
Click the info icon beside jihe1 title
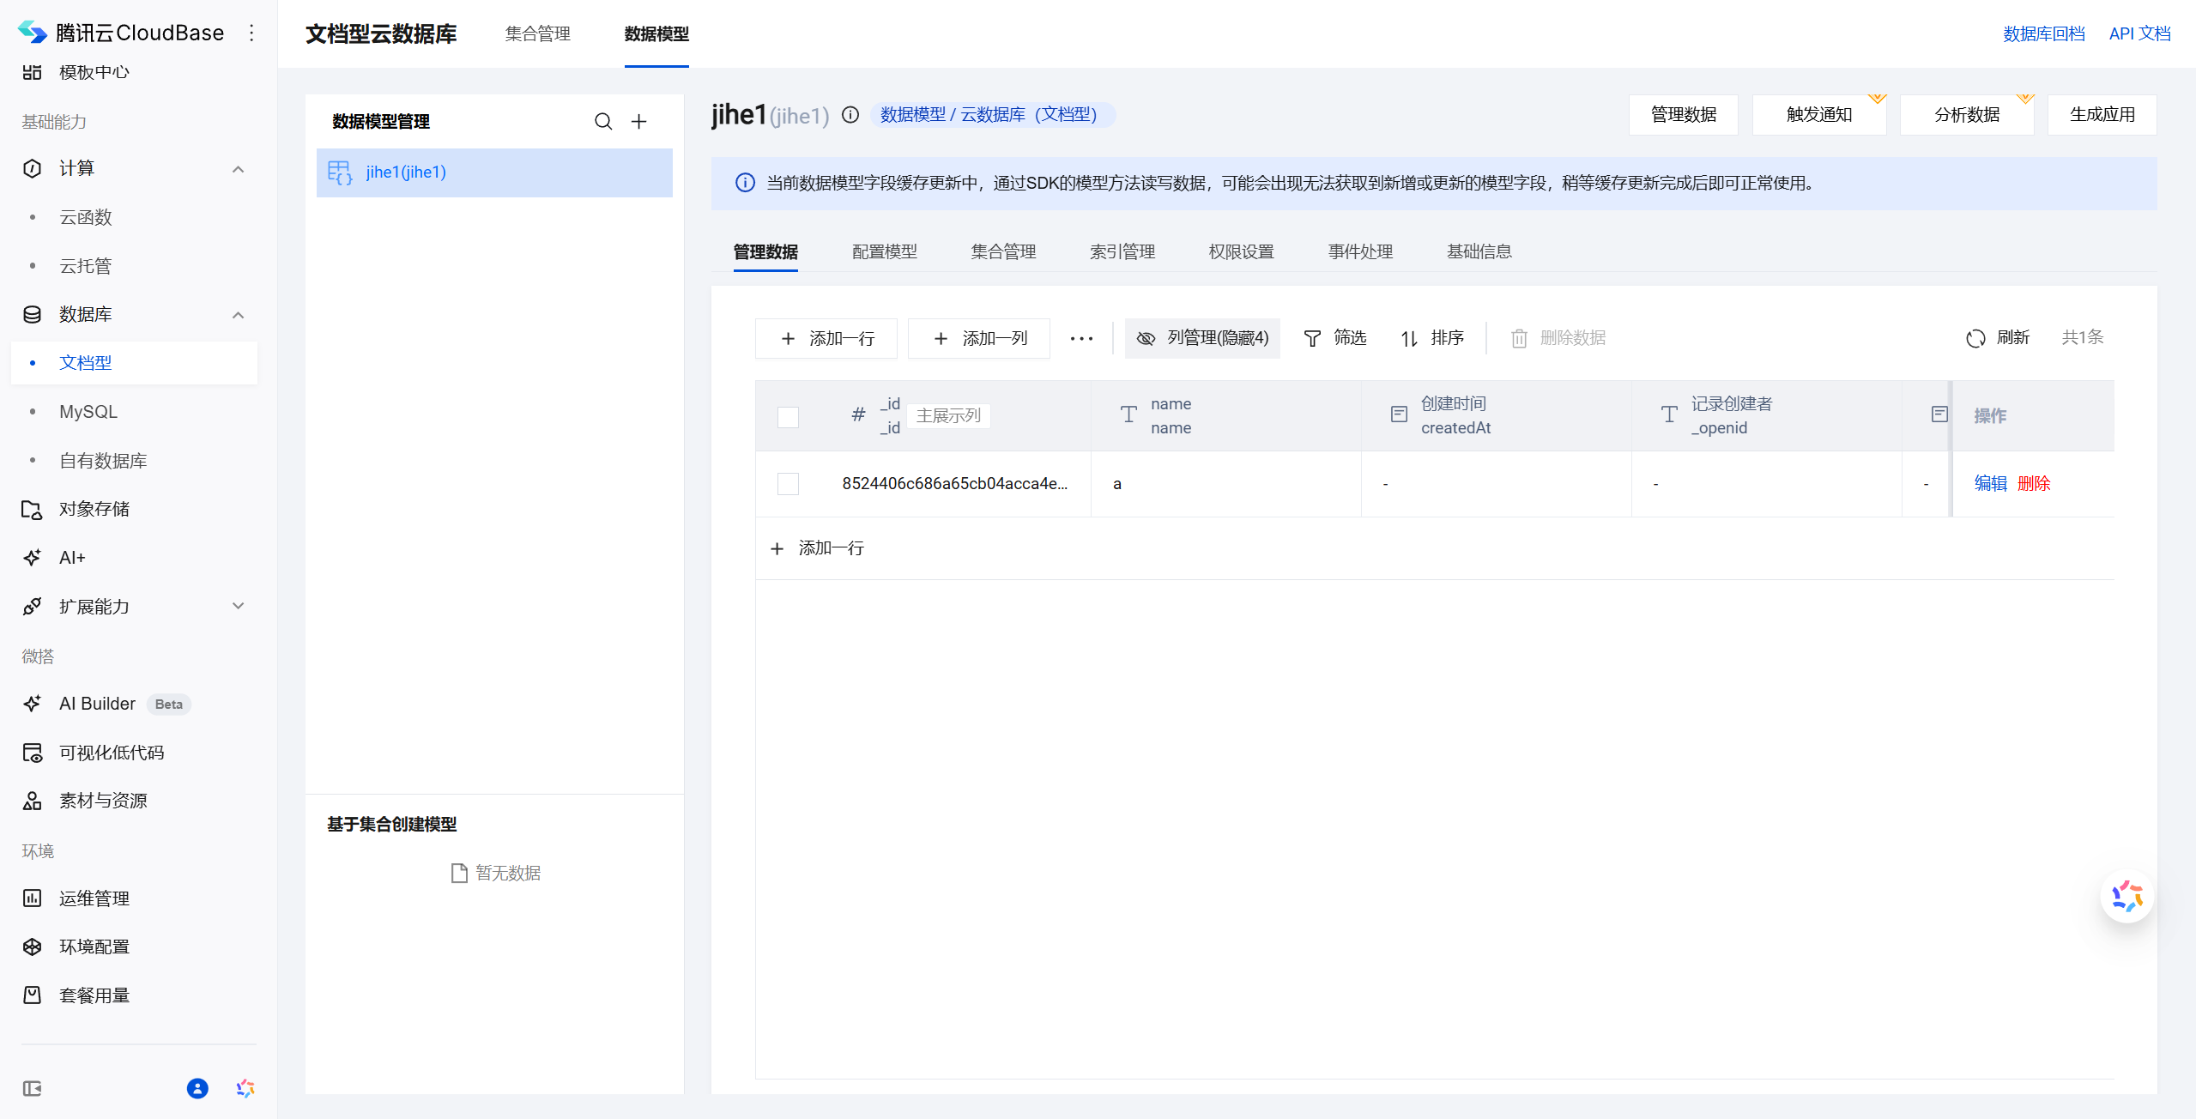[850, 115]
